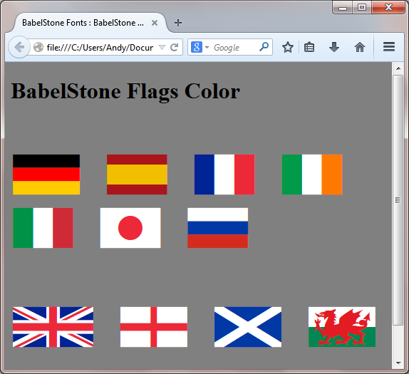Image resolution: width=409 pixels, height=374 pixels.
Task: Open the new tab plus button
Action: (x=178, y=23)
